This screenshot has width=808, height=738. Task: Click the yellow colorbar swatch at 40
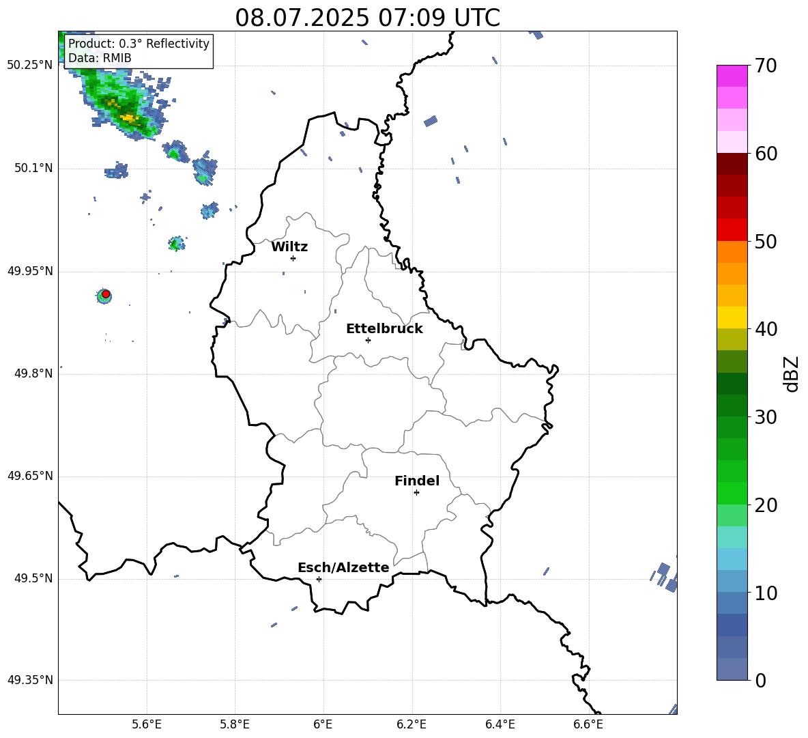pos(732,317)
